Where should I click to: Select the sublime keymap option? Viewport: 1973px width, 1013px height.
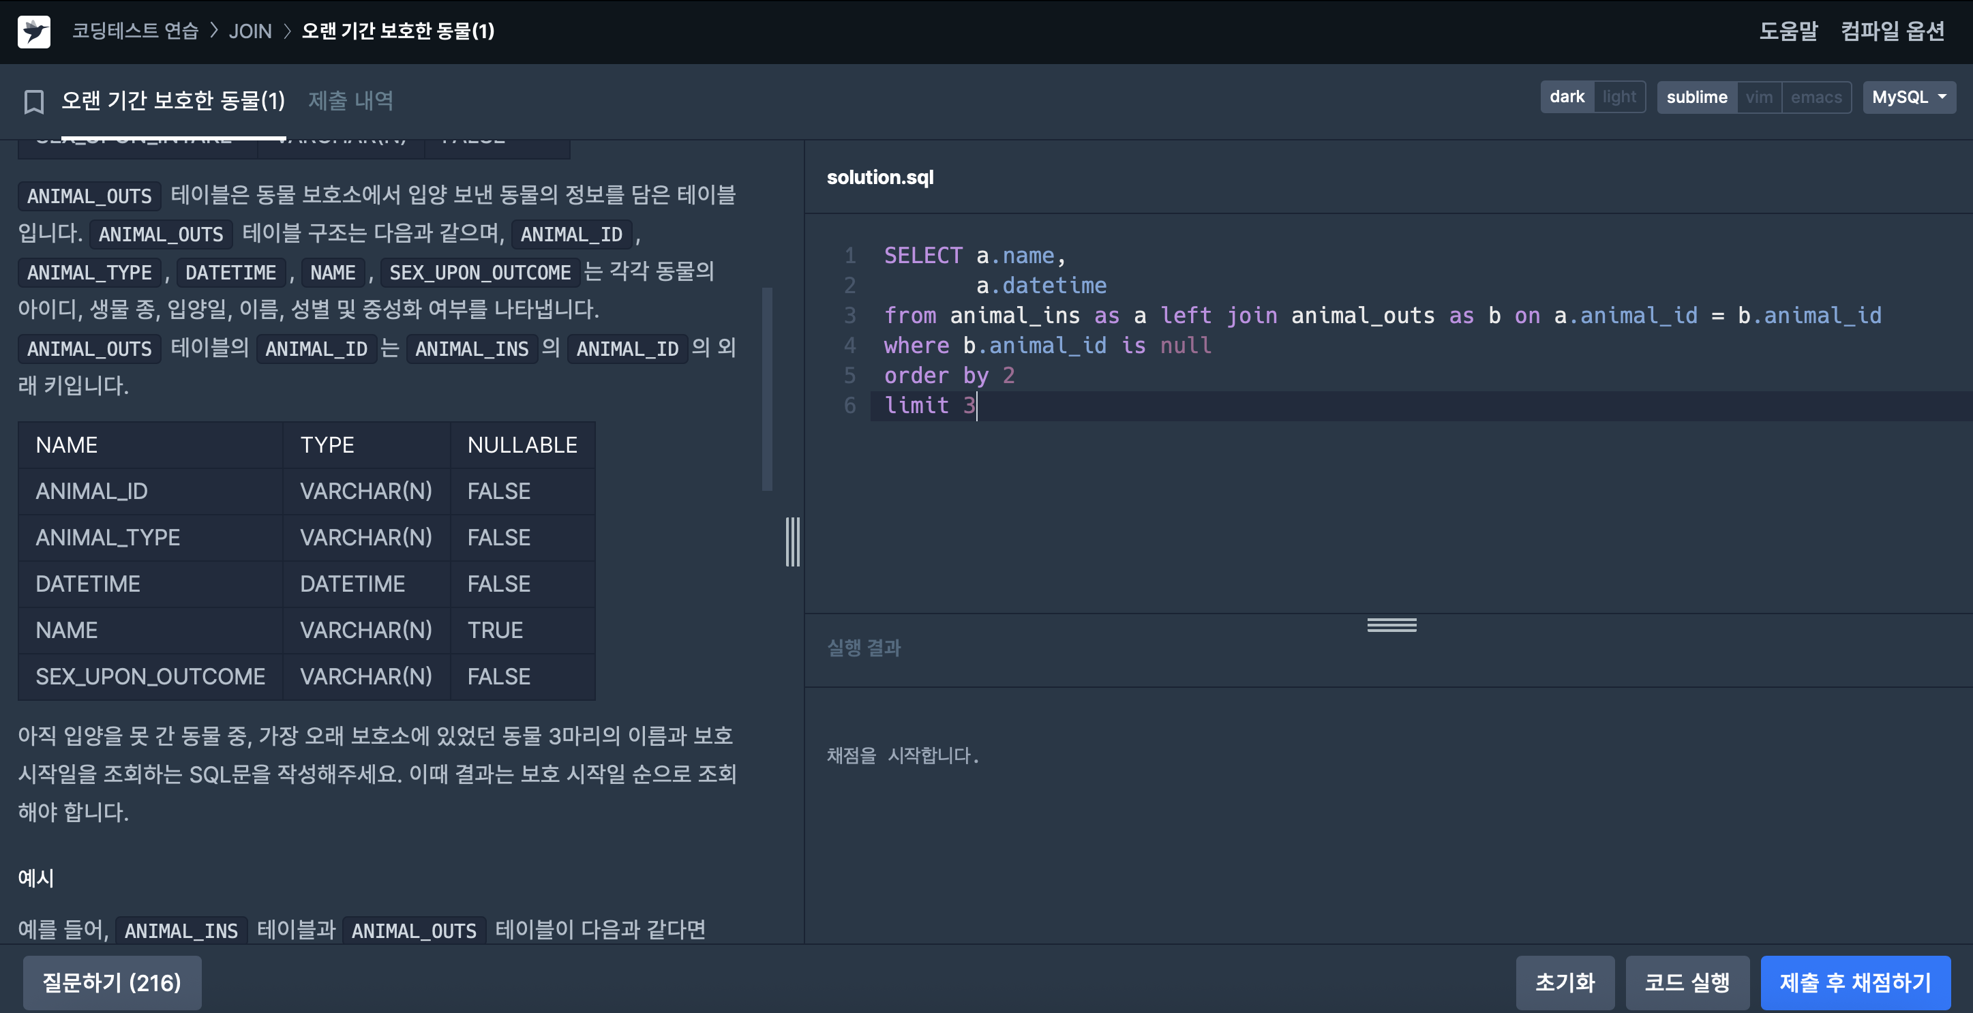1696,97
